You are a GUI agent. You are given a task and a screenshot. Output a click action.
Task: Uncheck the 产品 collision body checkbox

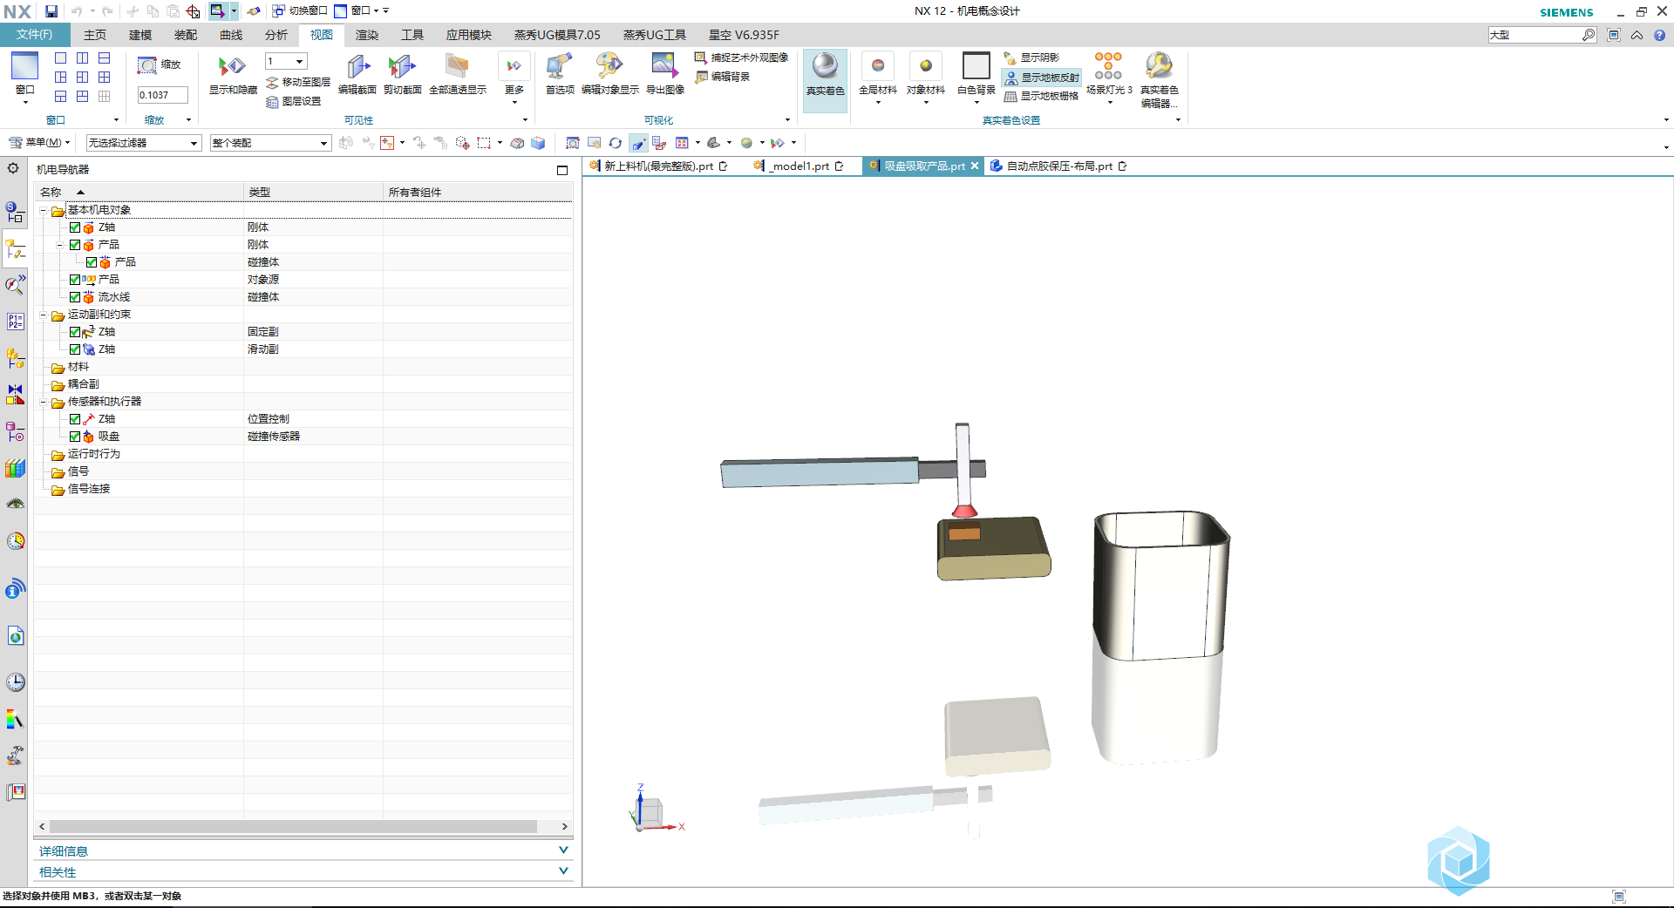point(92,262)
